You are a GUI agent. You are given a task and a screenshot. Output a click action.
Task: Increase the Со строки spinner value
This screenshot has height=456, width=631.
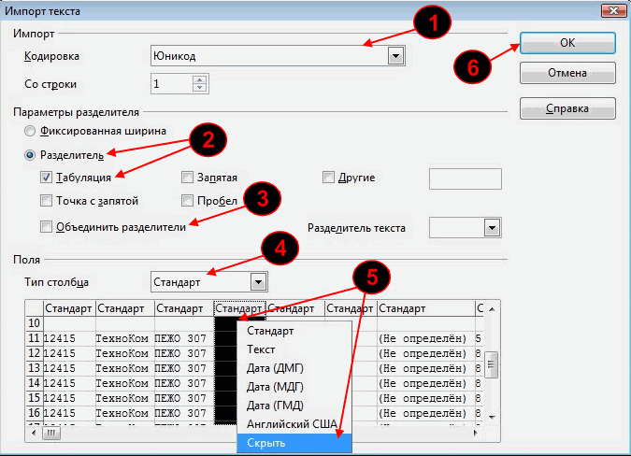(x=198, y=78)
